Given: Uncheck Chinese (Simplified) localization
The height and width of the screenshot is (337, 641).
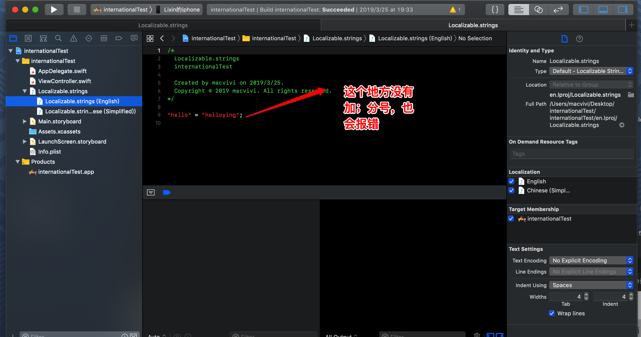Looking at the screenshot, I should click(x=511, y=191).
